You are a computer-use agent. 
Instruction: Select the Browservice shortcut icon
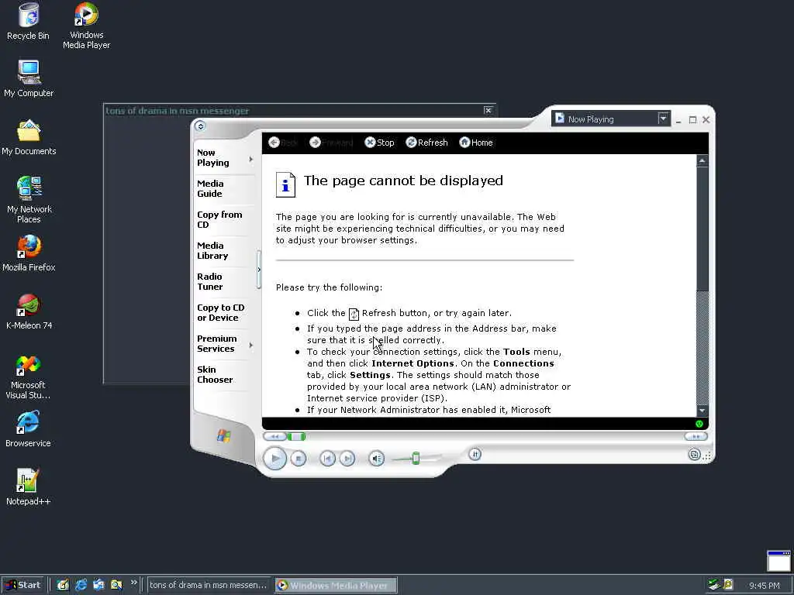point(28,428)
